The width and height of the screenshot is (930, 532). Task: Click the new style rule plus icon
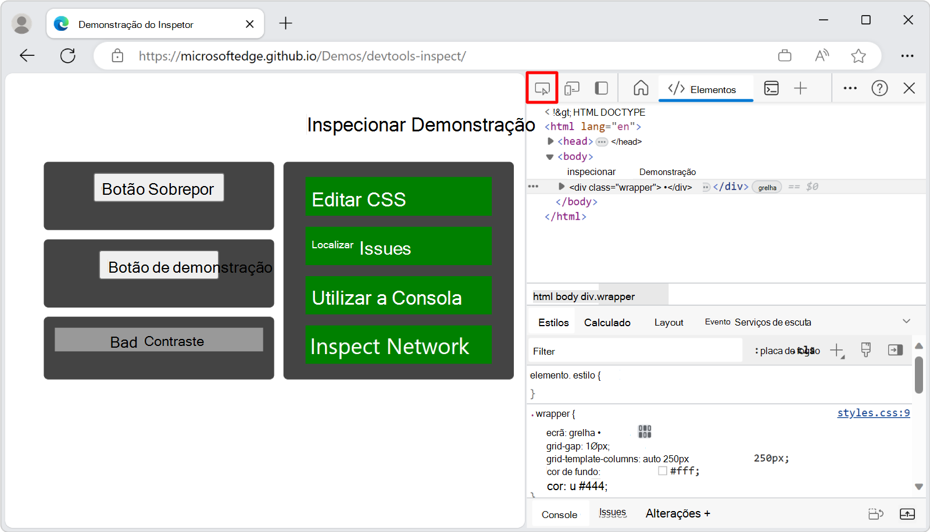point(837,350)
